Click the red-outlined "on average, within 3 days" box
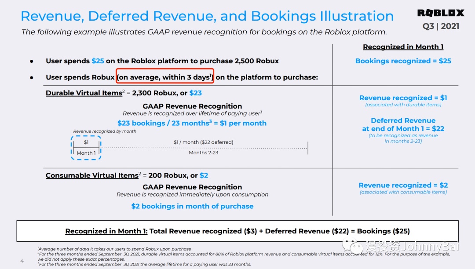Screen dimensions: 475x269 click(165, 77)
